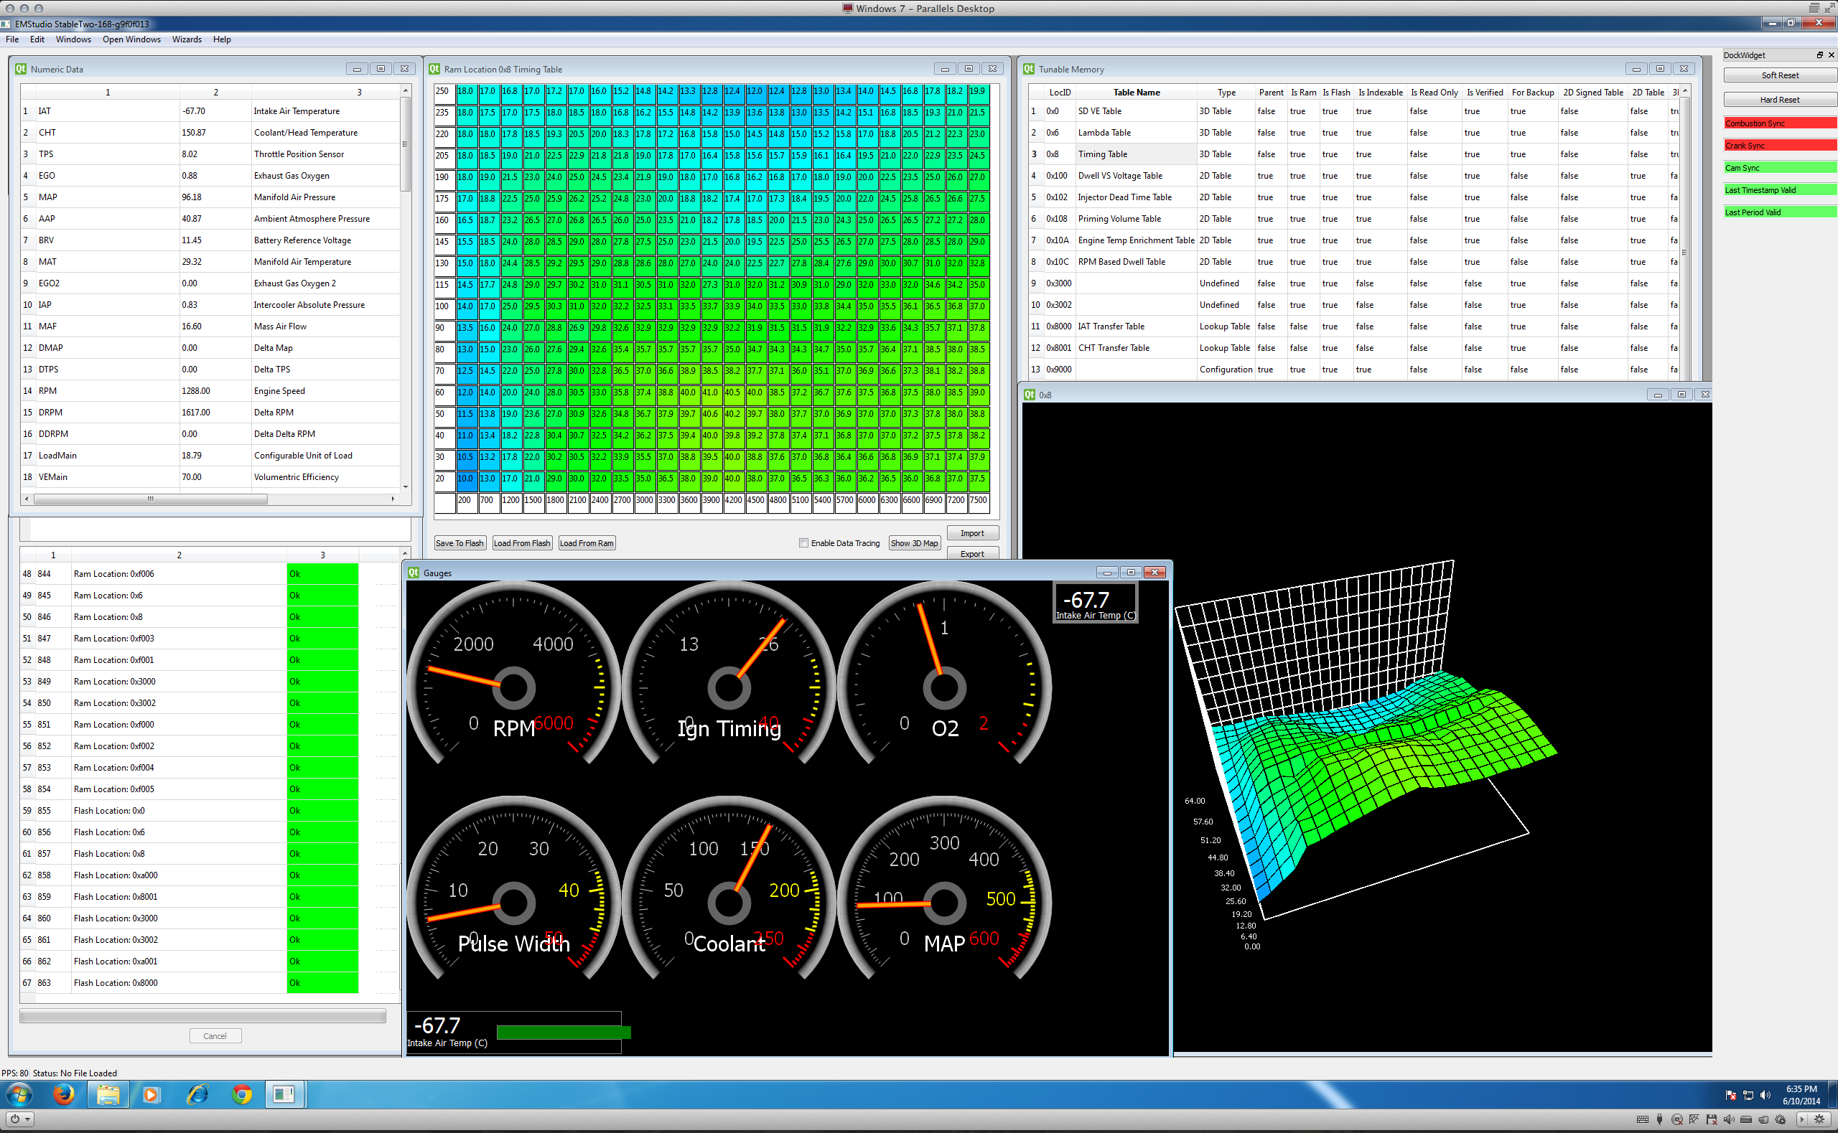The width and height of the screenshot is (1838, 1133).
Task: Enable Data Tracing checkbox
Action: click(x=803, y=543)
